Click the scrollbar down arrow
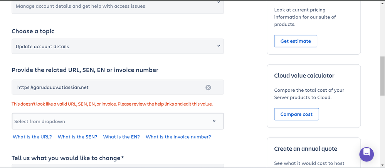Viewport: 385px width, 168px height. coord(382,165)
